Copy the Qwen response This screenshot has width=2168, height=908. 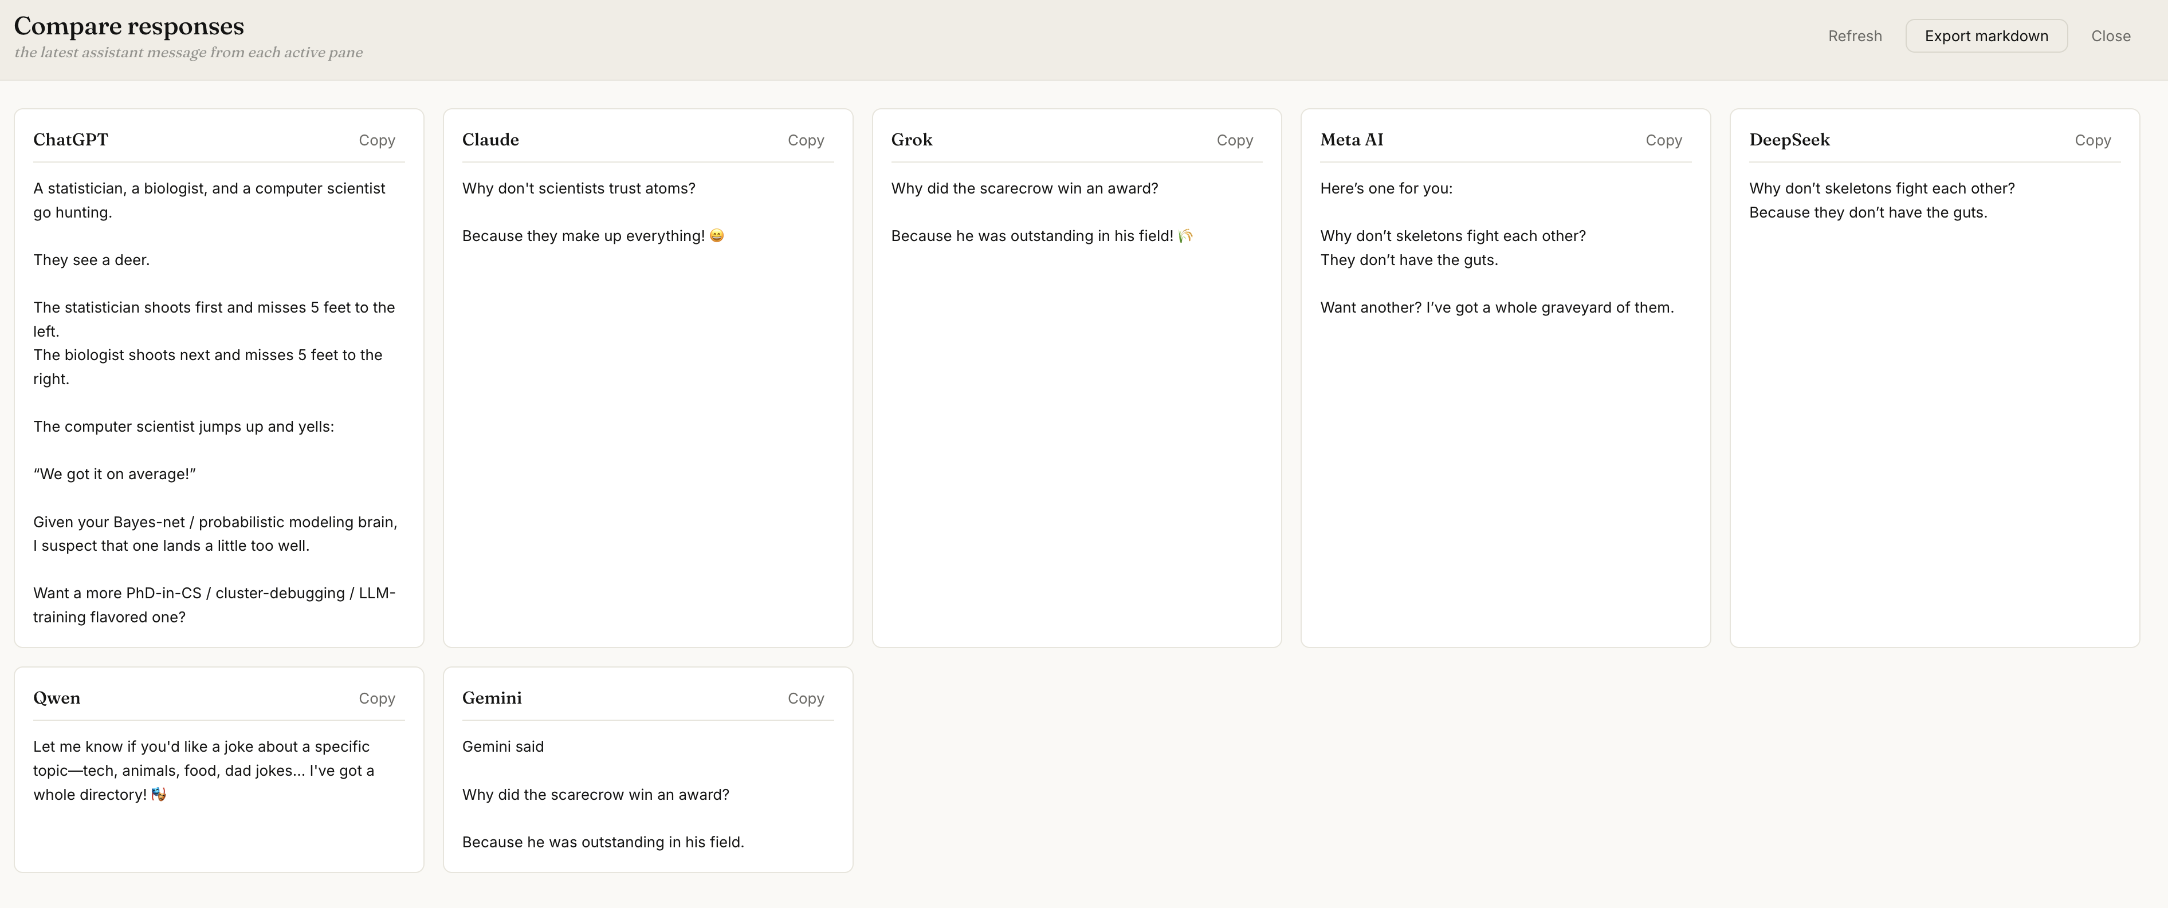[376, 698]
